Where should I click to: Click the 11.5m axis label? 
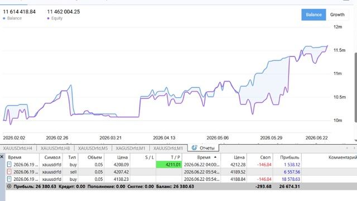pyautogui.click(x=339, y=50)
